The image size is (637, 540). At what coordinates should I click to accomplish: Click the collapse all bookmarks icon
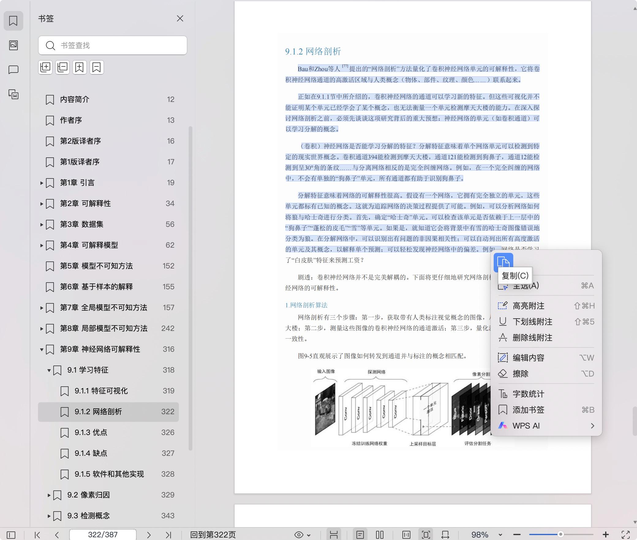pyautogui.click(x=62, y=67)
